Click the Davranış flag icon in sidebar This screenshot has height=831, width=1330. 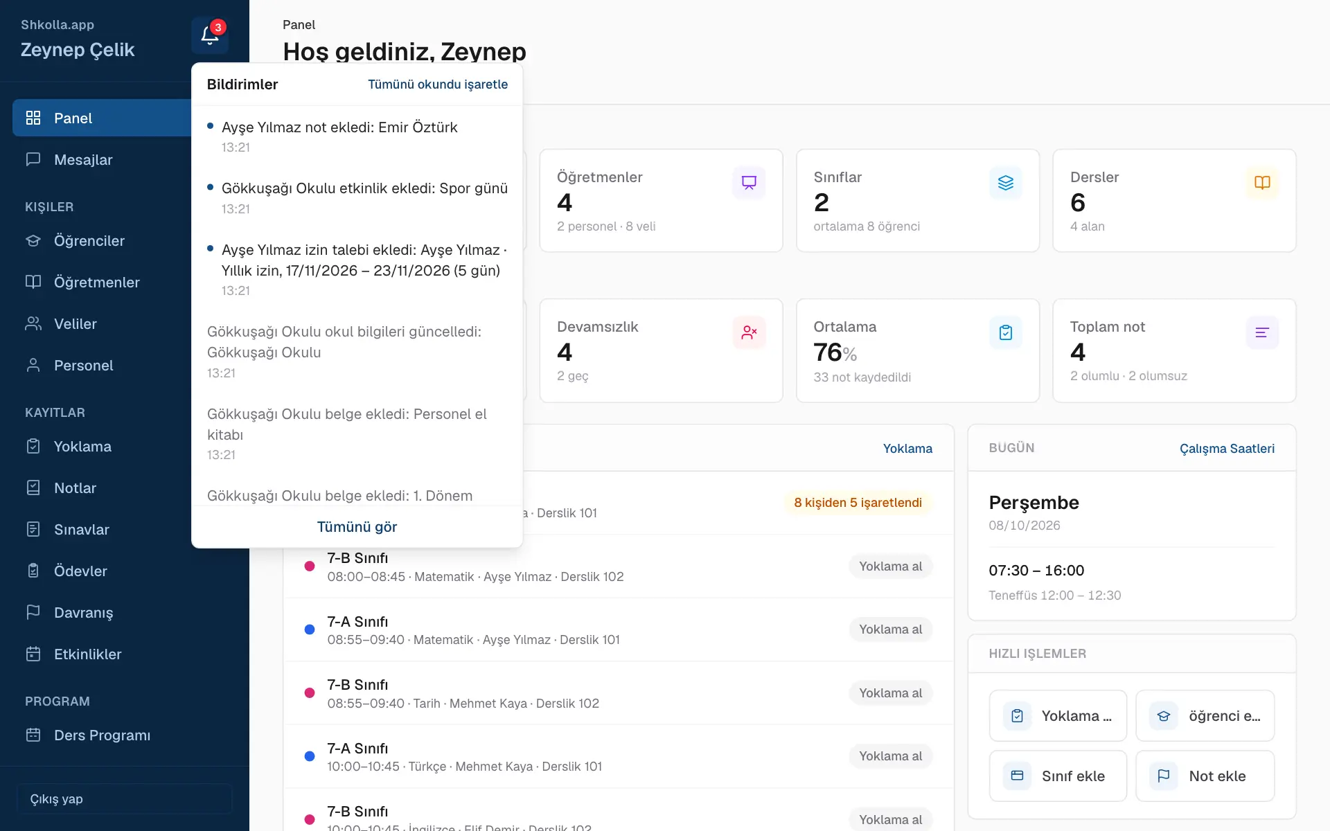(33, 612)
